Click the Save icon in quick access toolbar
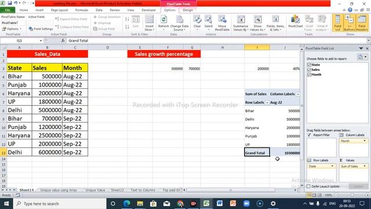The image size is (371, 209). [x=10, y=3]
